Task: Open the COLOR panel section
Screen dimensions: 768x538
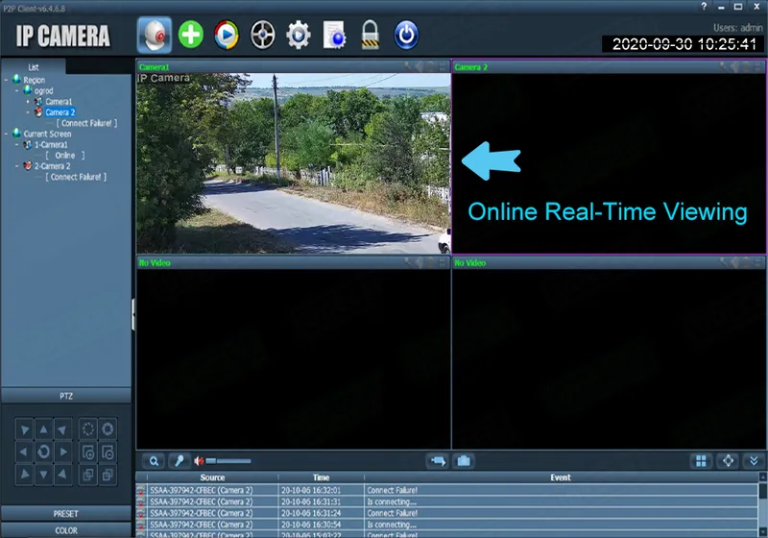Action: (66, 530)
